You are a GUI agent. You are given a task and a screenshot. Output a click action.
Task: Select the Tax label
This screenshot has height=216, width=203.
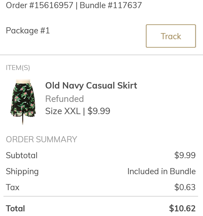[x=12, y=187]
